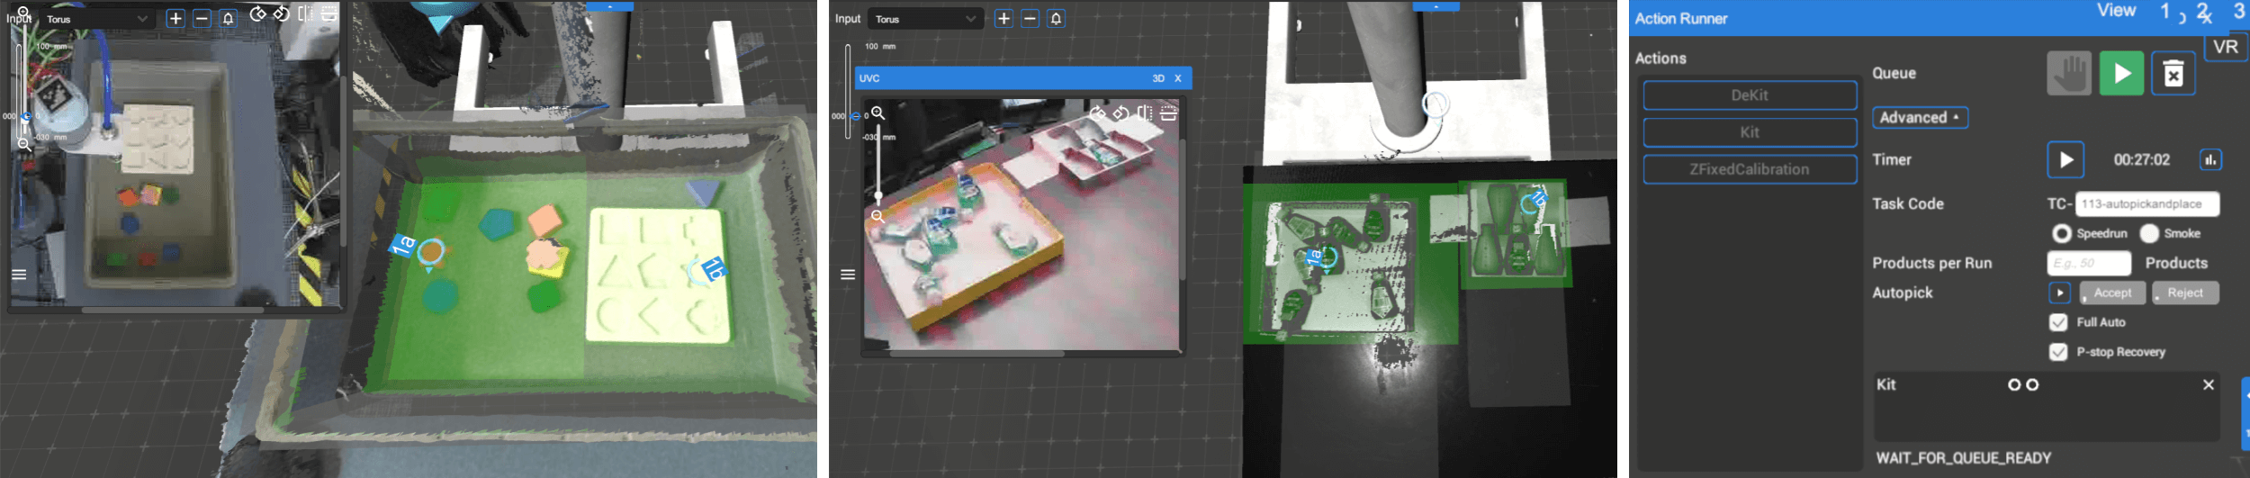Expand the middle Torus input dropdown

(x=924, y=19)
